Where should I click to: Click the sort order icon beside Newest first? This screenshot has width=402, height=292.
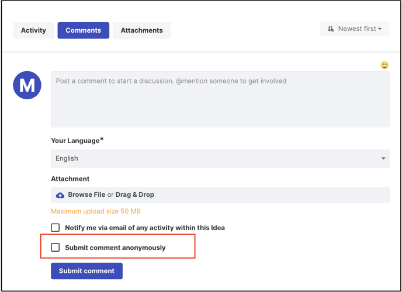(331, 29)
